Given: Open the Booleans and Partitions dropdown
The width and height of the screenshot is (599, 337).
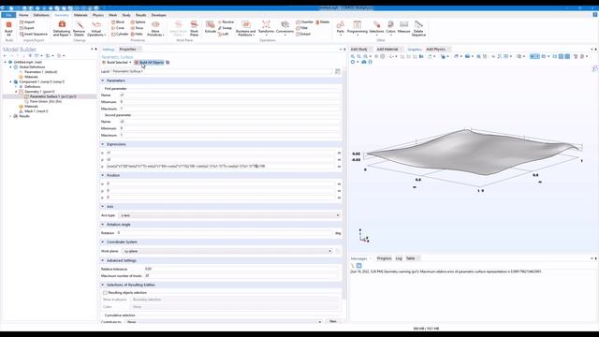Looking at the screenshot, I should pos(245,29).
